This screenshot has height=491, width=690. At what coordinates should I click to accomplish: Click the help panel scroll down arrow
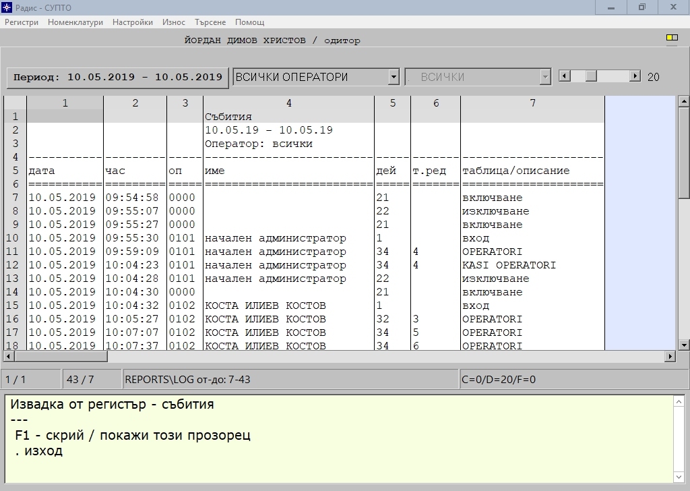pyautogui.click(x=679, y=477)
